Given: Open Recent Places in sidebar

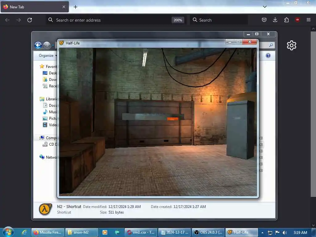Looking at the screenshot, I should tap(50, 86).
